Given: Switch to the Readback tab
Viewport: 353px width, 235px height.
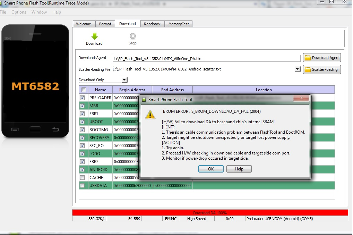Looking at the screenshot, I should point(152,24).
